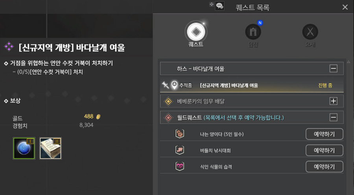Click the blue orb reward item icon
The width and height of the screenshot is (354, 195).
click(24, 148)
